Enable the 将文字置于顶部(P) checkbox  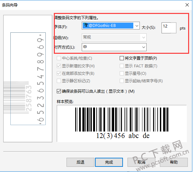[x=122, y=58]
